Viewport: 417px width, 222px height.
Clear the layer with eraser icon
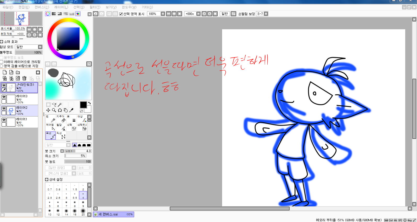click(x=18, y=78)
